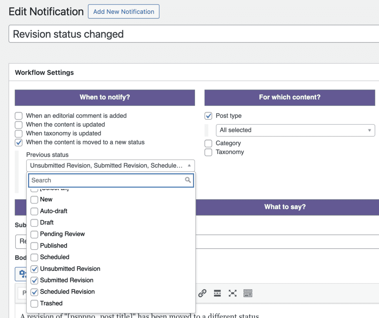
Task: Enable the Trashed status checkbox
Action: [x=34, y=303]
